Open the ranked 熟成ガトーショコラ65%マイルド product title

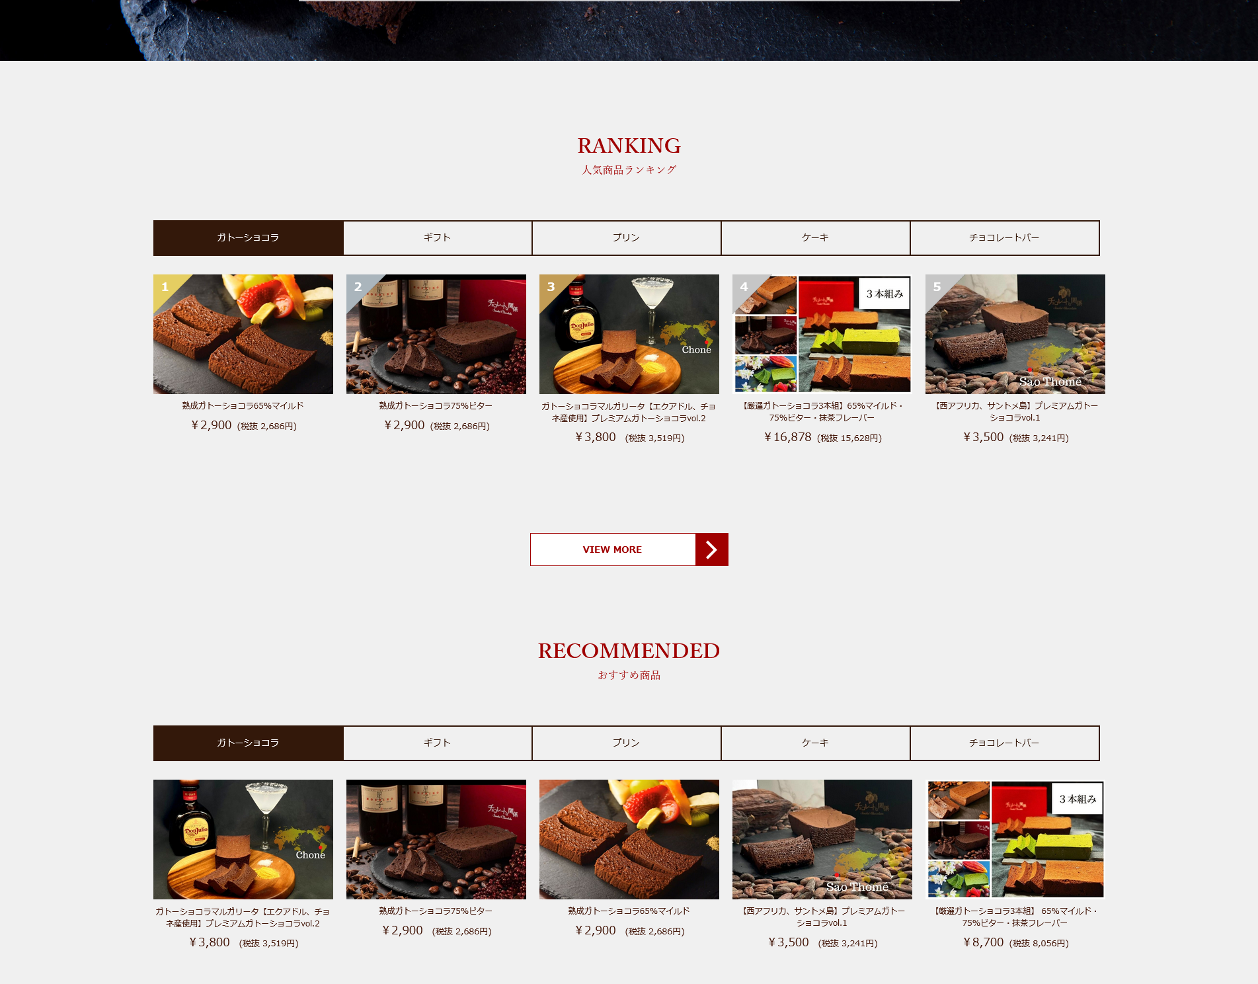(x=243, y=405)
